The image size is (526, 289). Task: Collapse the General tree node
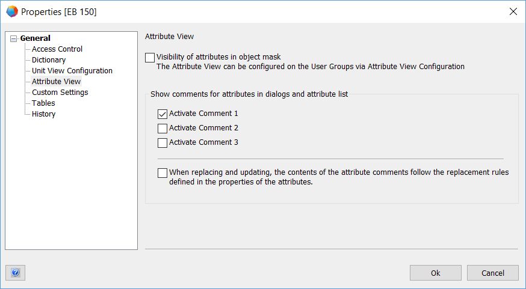coord(14,38)
